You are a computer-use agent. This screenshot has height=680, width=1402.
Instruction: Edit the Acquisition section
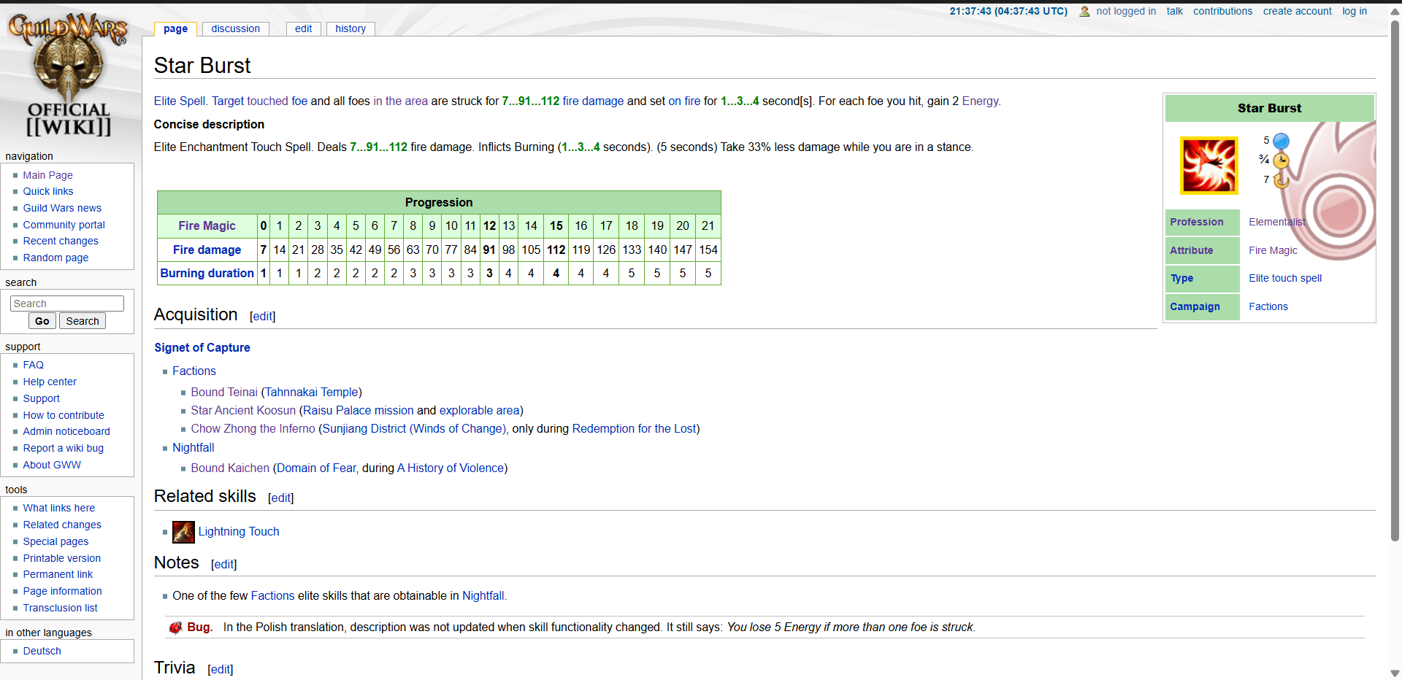[x=263, y=317]
